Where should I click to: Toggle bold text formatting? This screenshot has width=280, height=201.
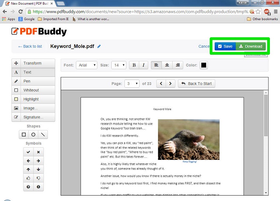(x=134, y=65)
